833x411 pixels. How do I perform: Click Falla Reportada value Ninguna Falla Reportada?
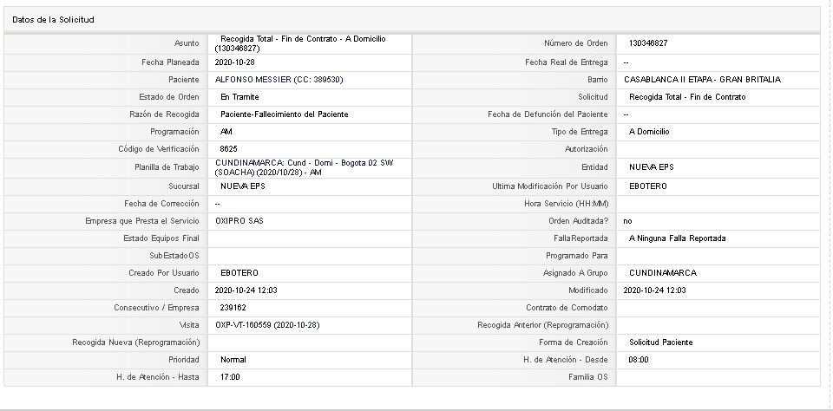coord(678,238)
